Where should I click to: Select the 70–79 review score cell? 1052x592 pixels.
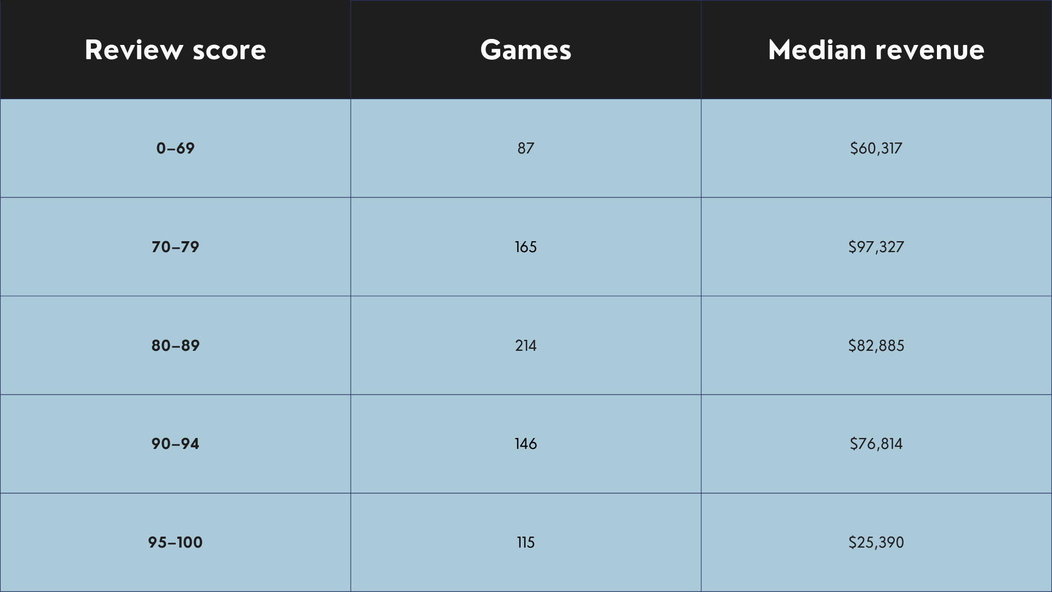click(175, 247)
